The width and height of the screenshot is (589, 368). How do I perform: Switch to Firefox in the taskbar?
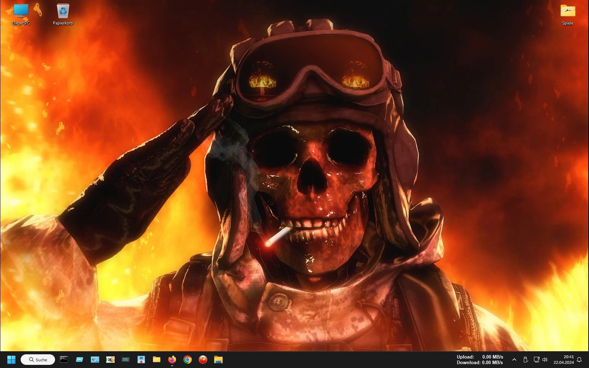tap(172, 360)
